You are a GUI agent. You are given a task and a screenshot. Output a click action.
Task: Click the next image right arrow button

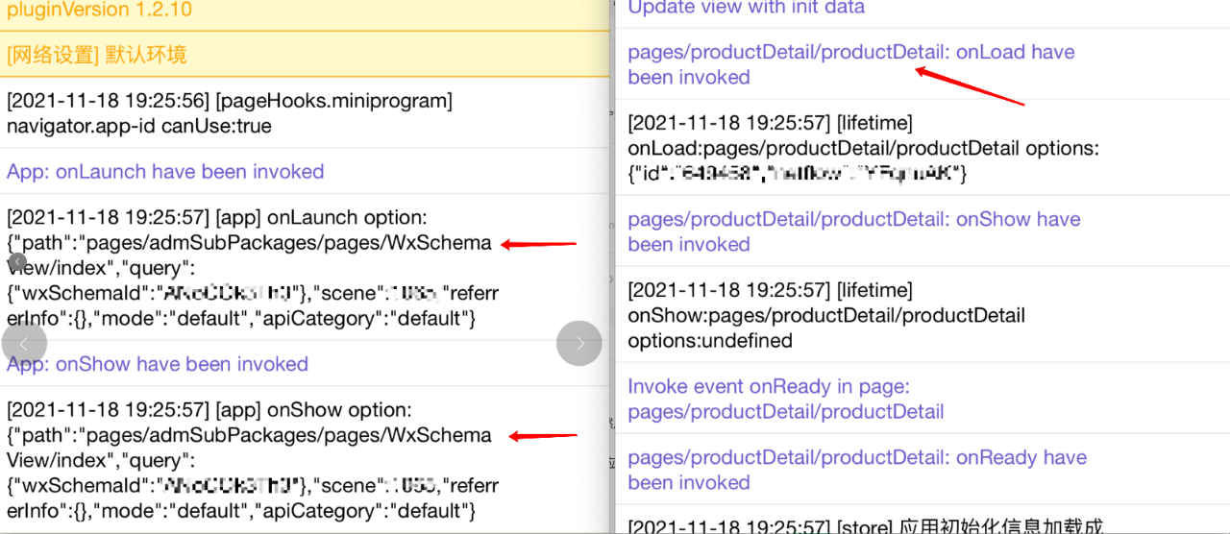click(579, 343)
